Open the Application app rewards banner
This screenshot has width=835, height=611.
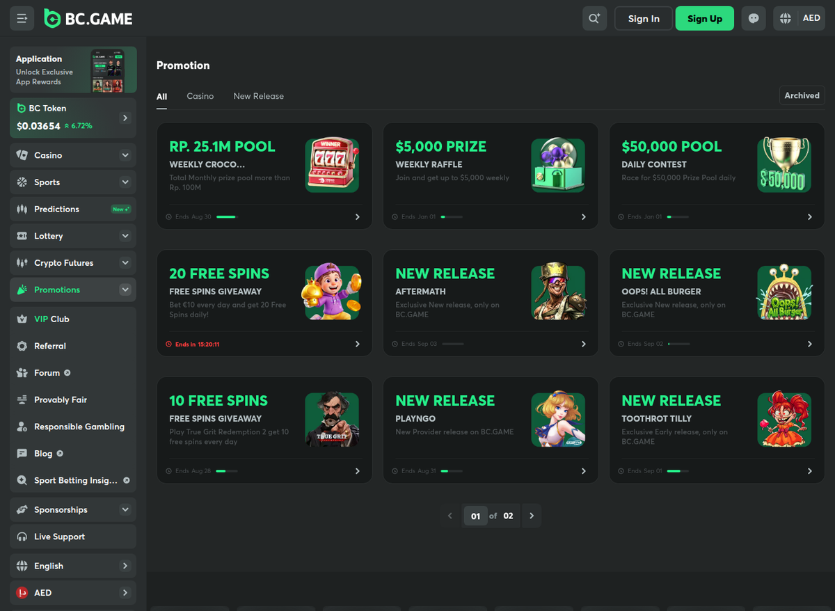pos(73,70)
